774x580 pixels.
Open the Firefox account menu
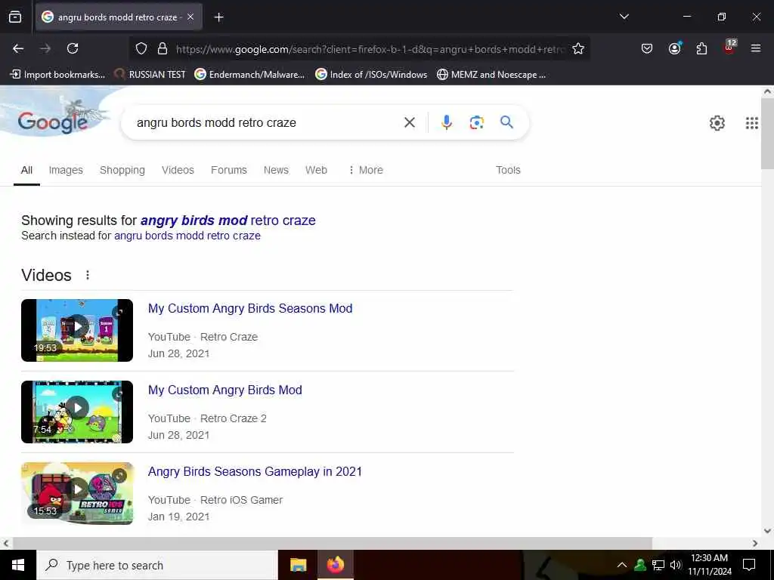point(674,48)
